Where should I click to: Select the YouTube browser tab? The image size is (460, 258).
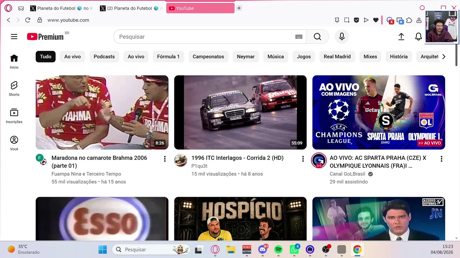(x=200, y=8)
